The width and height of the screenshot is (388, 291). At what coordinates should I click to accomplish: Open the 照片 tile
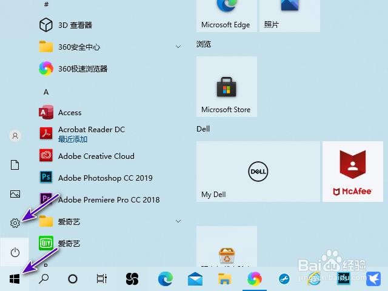point(290,15)
